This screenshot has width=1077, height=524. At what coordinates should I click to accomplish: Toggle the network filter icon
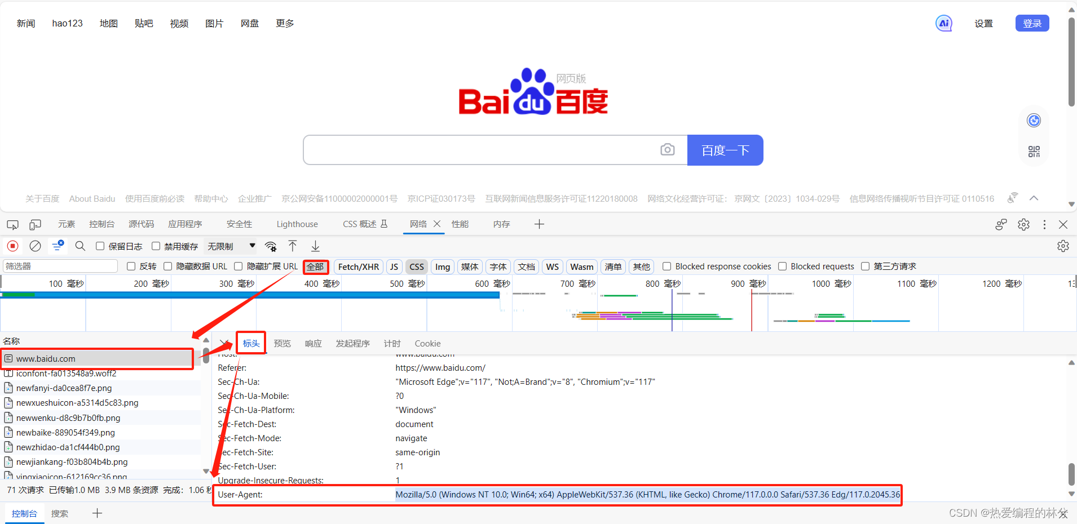click(x=58, y=246)
